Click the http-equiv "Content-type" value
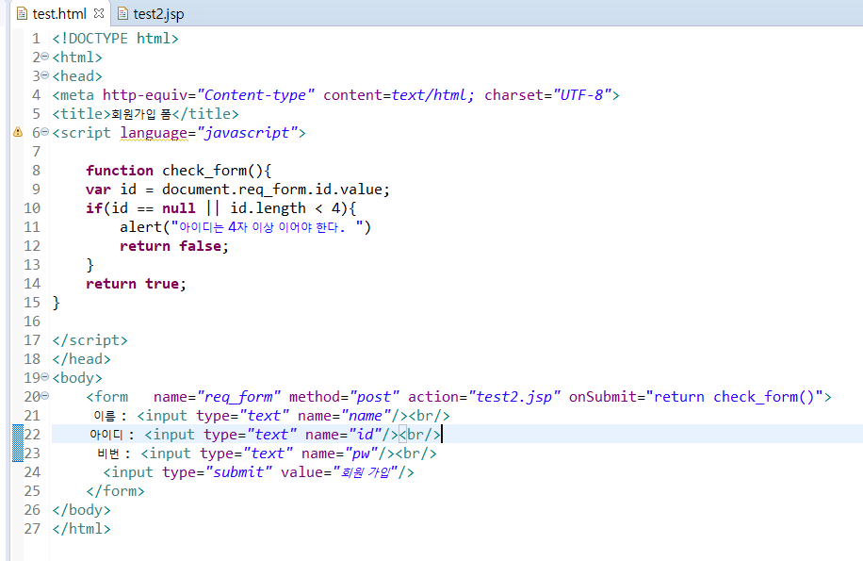 [x=255, y=95]
